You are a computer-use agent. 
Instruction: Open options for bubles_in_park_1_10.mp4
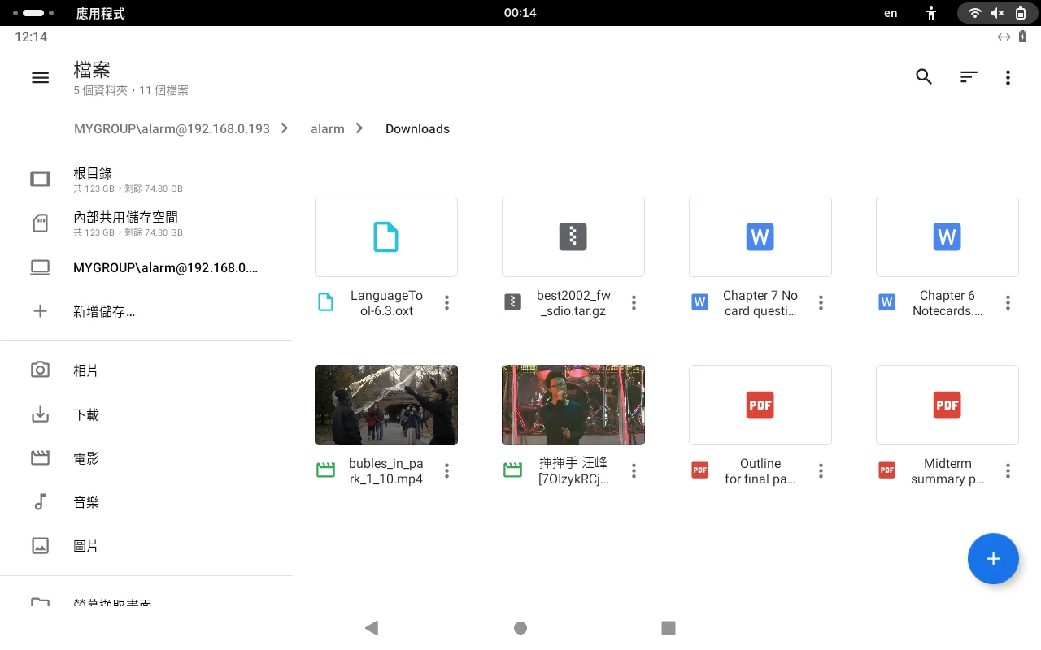click(446, 471)
